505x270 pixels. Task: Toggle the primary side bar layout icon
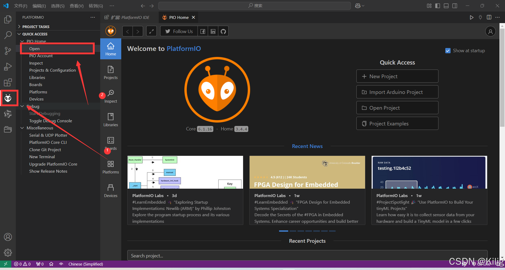point(438,6)
